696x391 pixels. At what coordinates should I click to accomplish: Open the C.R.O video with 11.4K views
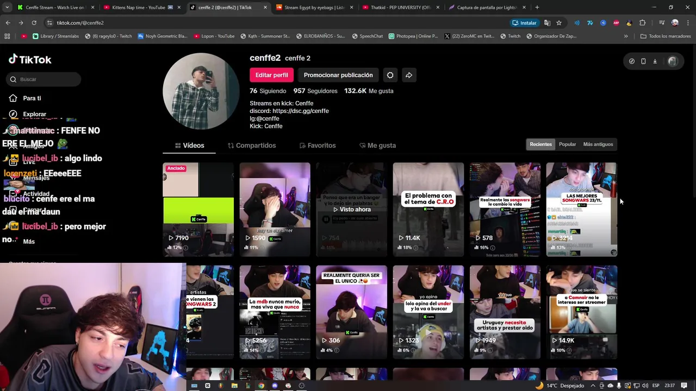428,210
